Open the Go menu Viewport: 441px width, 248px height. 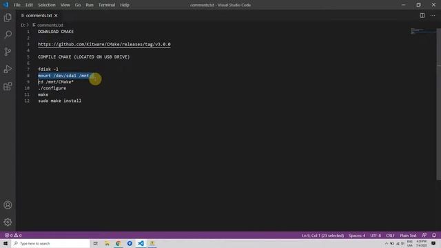click(x=78, y=5)
